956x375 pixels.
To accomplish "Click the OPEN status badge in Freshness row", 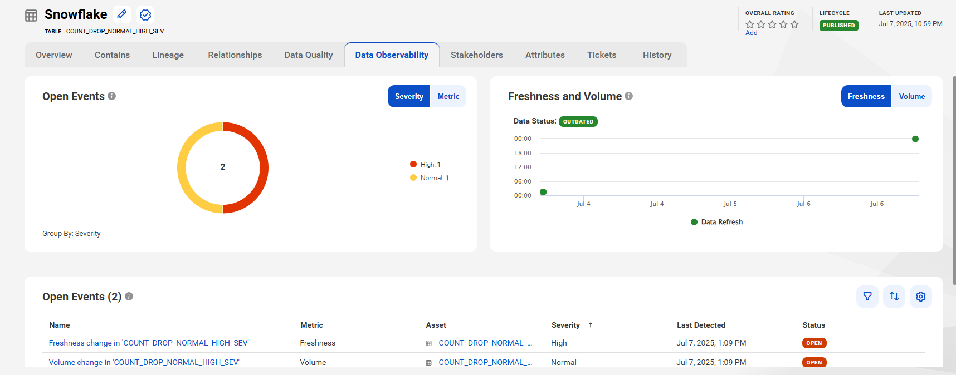I will click(x=814, y=343).
